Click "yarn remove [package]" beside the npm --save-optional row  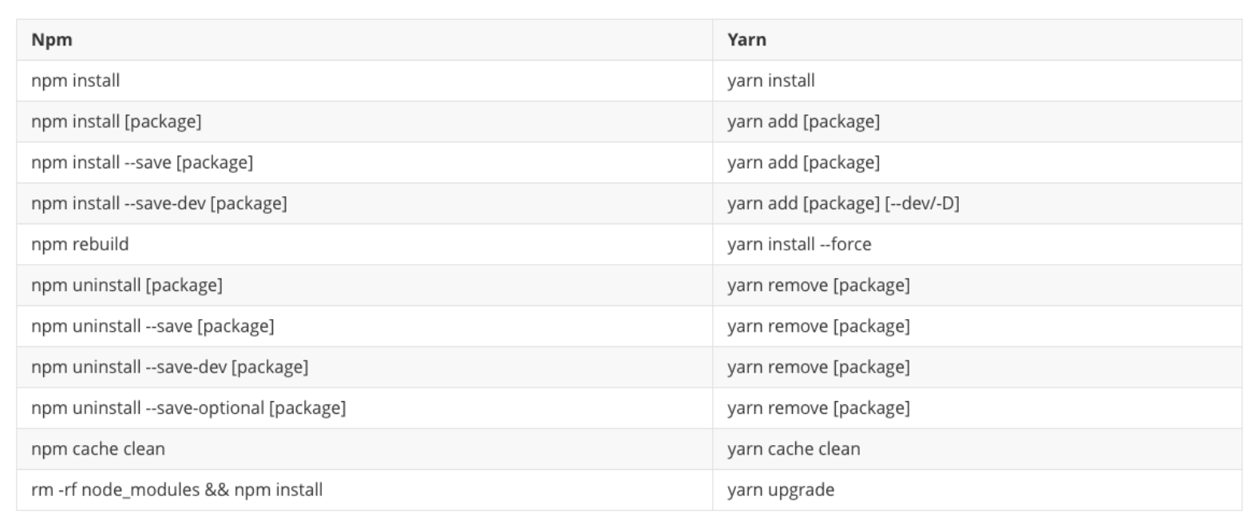(818, 408)
